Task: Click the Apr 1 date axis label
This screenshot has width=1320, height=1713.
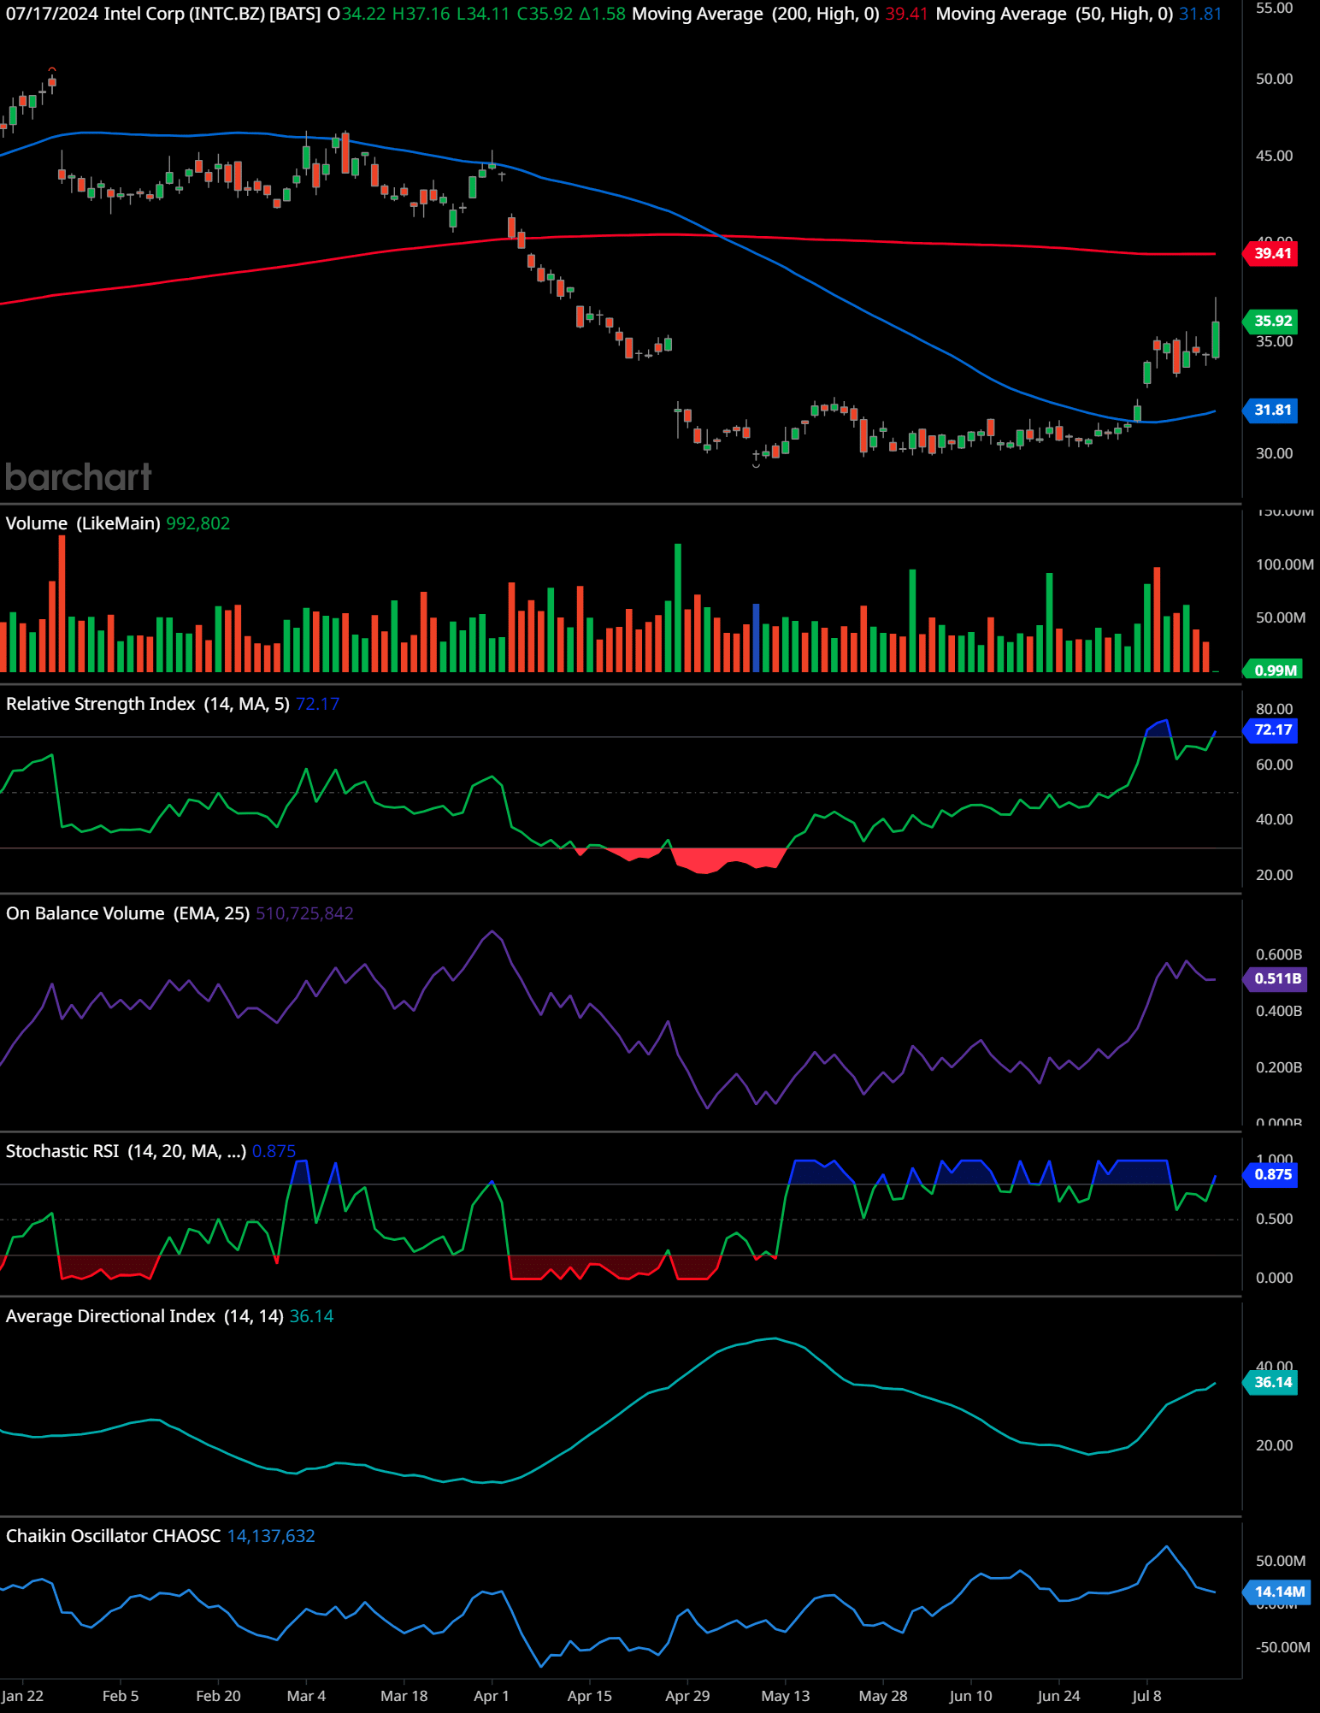Action: [492, 1696]
